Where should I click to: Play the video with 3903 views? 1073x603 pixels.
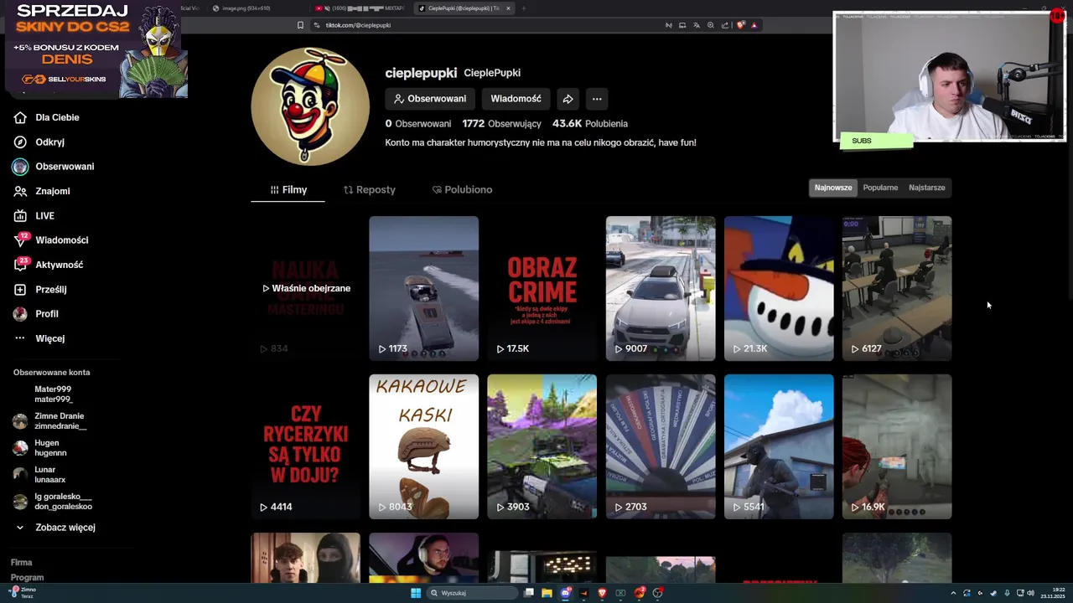coord(542,447)
